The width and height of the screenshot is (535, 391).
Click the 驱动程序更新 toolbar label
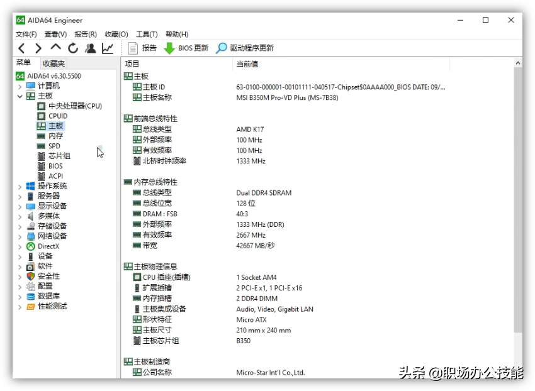click(x=252, y=48)
